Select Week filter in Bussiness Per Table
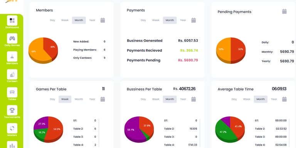296x148 pixels. click(x=156, y=99)
